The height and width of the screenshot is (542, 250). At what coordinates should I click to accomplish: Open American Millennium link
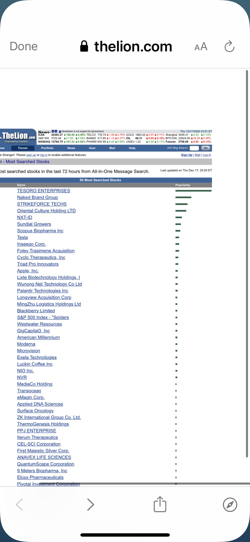tap(38, 337)
